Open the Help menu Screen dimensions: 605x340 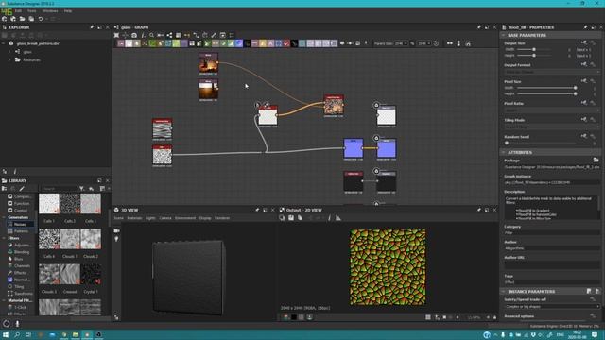[x=68, y=11]
